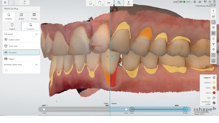
Task: Click the Legend heading text
Action: click(x=207, y=78)
